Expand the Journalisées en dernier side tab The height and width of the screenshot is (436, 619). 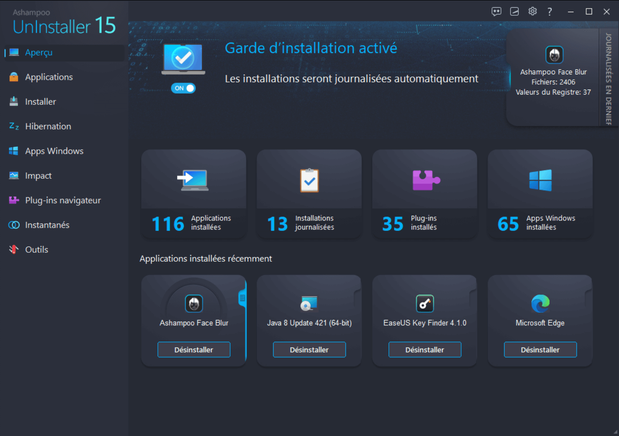(609, 78)
